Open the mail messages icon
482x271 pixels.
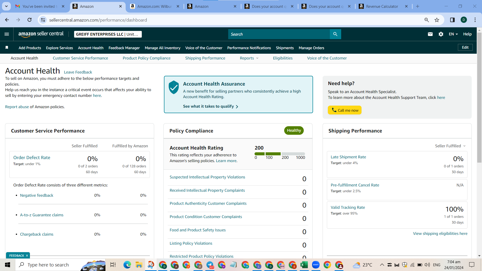tap(430, 34)
